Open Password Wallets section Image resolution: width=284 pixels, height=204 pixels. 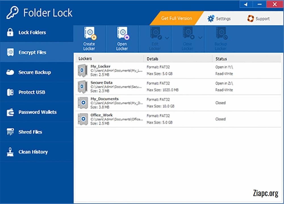pyautogui.click(x=37, y=112)
